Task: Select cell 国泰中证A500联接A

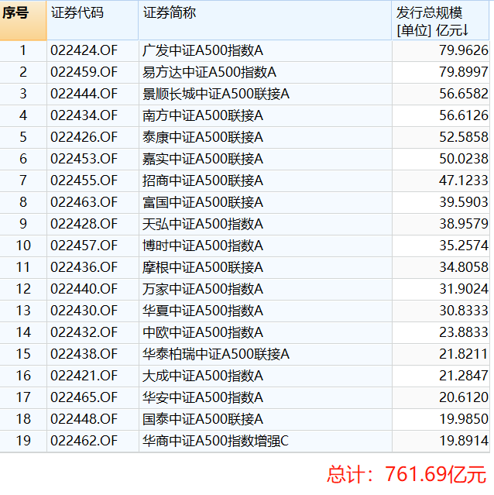Action: tap(265, 419)
